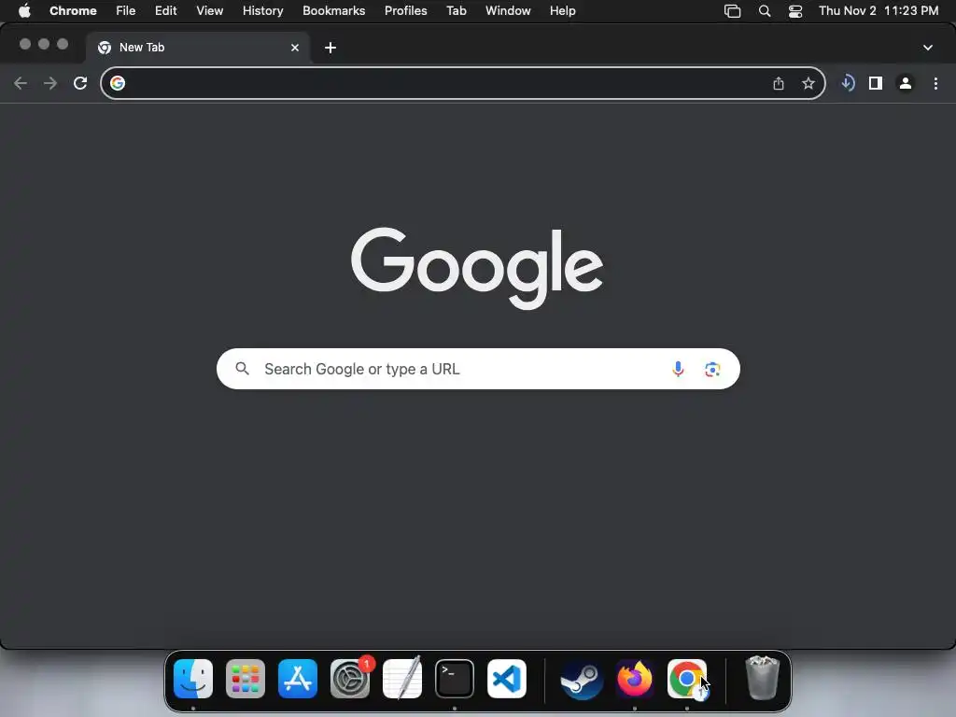Screen dimensions: 956x717
Task: Open the Chrome application menu
Action: coord(73,11)
